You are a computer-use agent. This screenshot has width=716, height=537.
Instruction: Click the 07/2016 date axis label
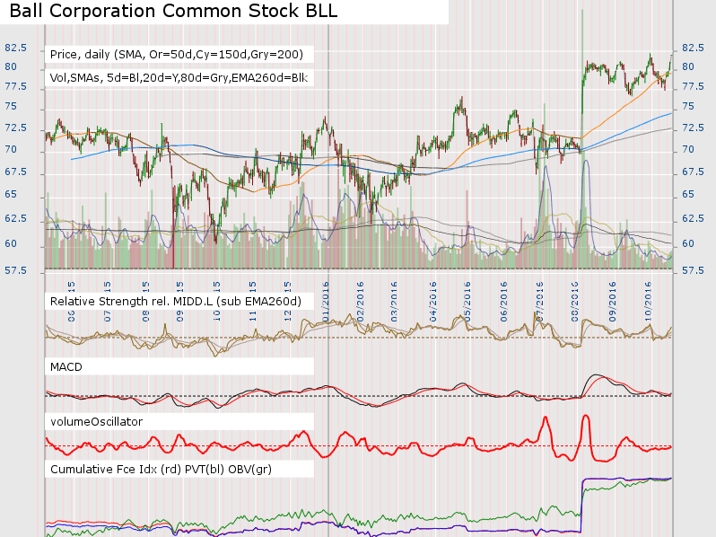(539, 302)
